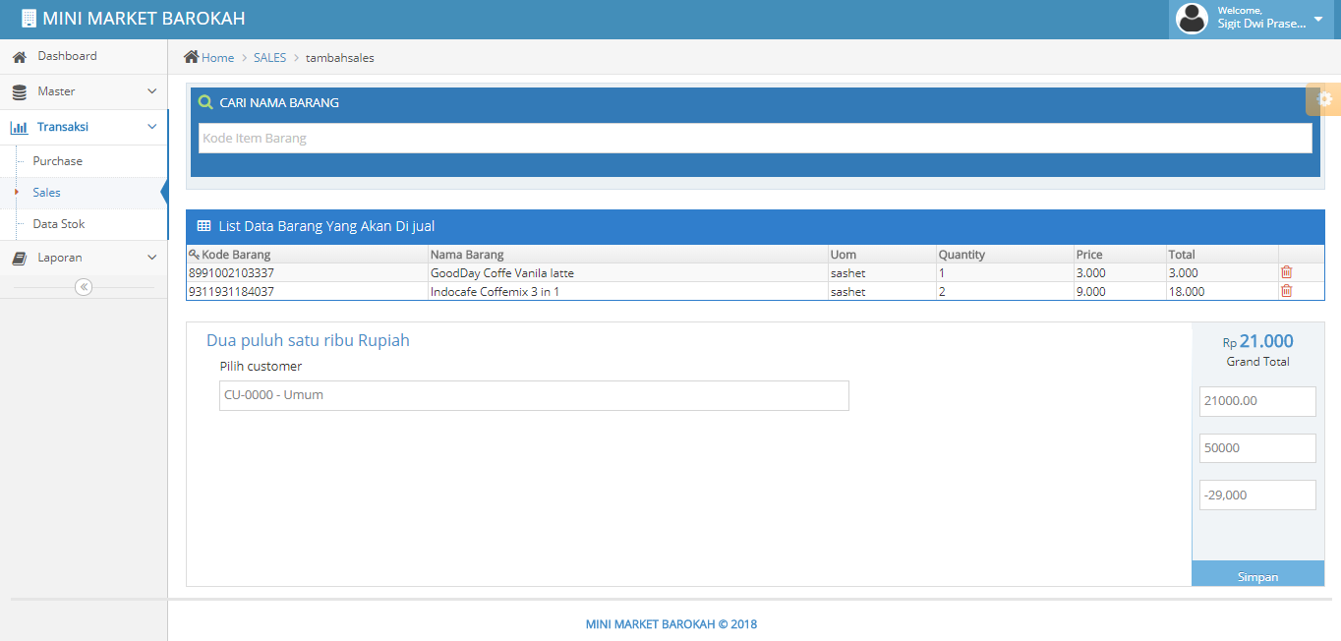Edit quantity 2 for Indocafe row

pos(1005,291)
